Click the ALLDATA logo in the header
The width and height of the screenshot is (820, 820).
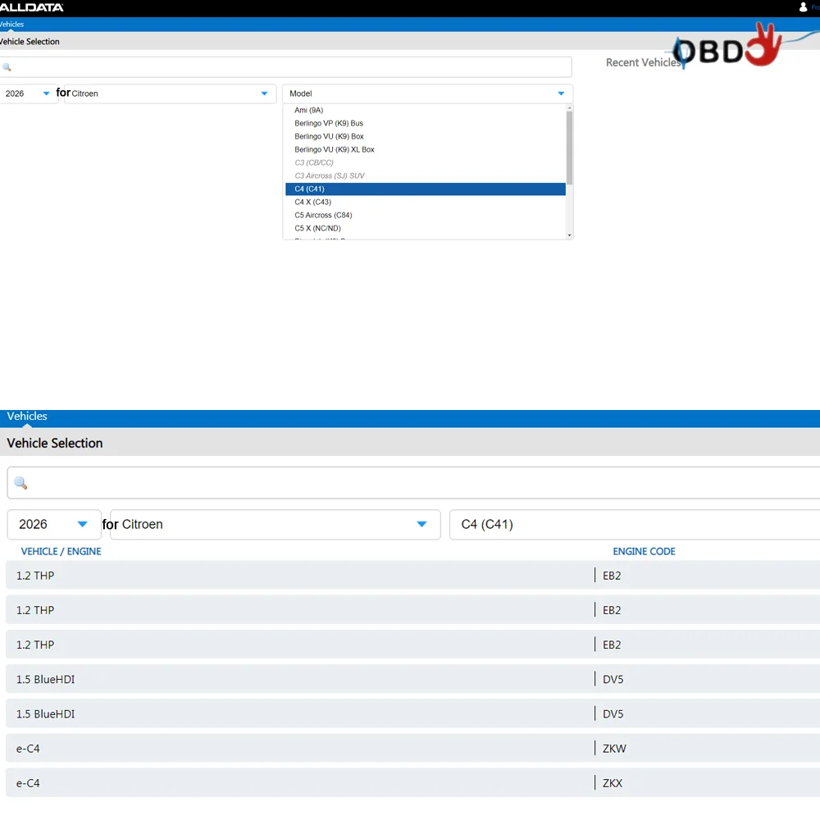(x=31, y=7)
